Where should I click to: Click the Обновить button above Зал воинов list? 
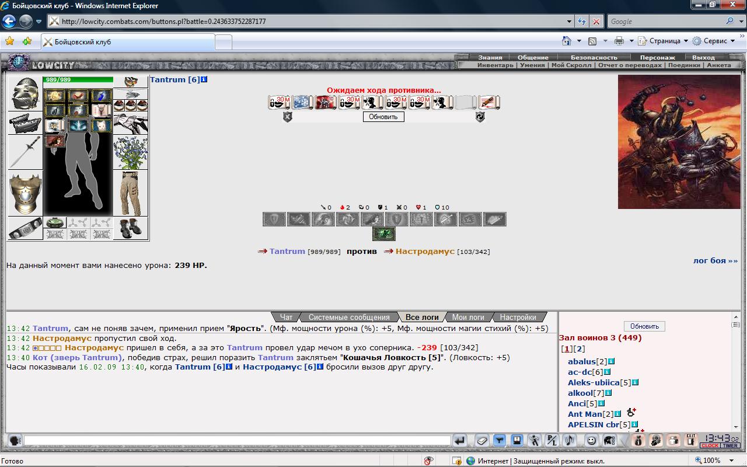click(644, 326)
